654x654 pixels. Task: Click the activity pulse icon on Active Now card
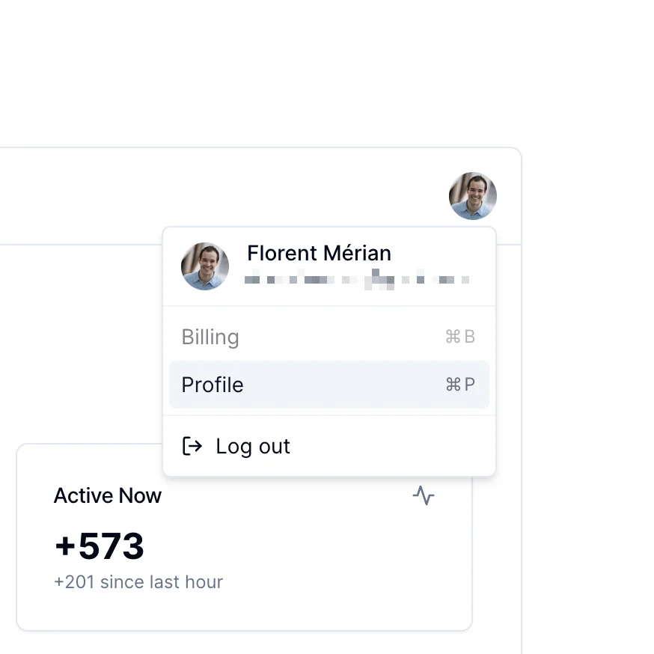point(424,495)
